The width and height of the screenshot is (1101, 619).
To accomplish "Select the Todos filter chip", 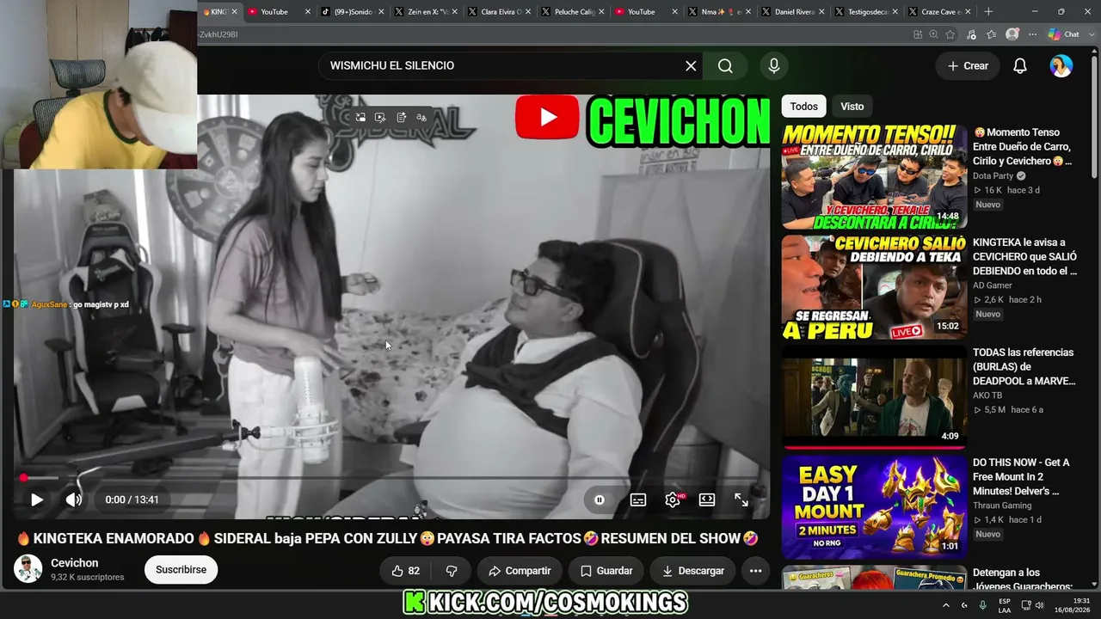I will [x=803, y=107].
